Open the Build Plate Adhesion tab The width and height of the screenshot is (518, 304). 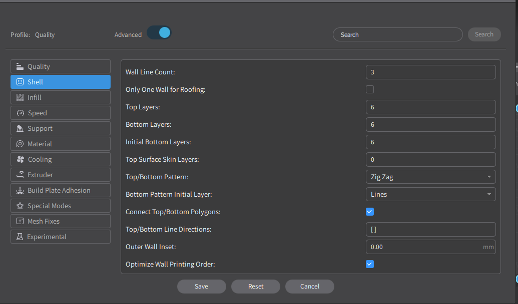[60, 190]
